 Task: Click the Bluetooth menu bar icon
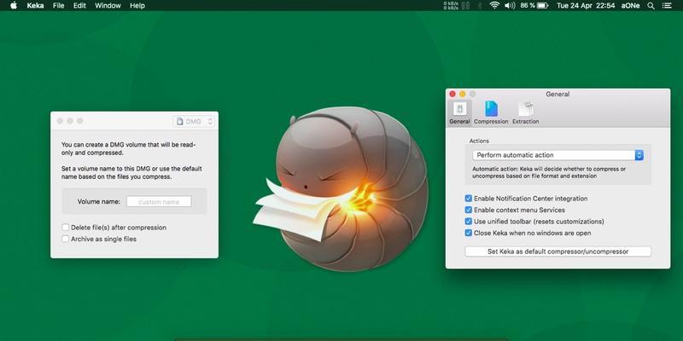click(480, 6)
